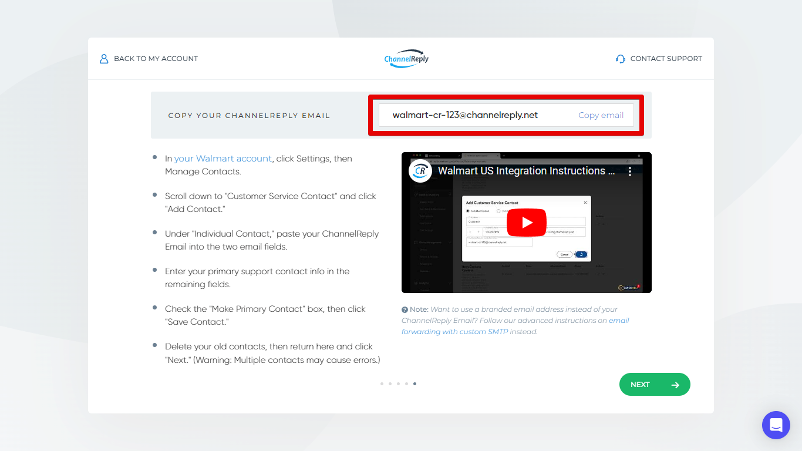Click the 'COPY YOUR CHANNELREPLY EMAIL' label
The width and height of the screenshot is (802, 451).
click(249, 116)
